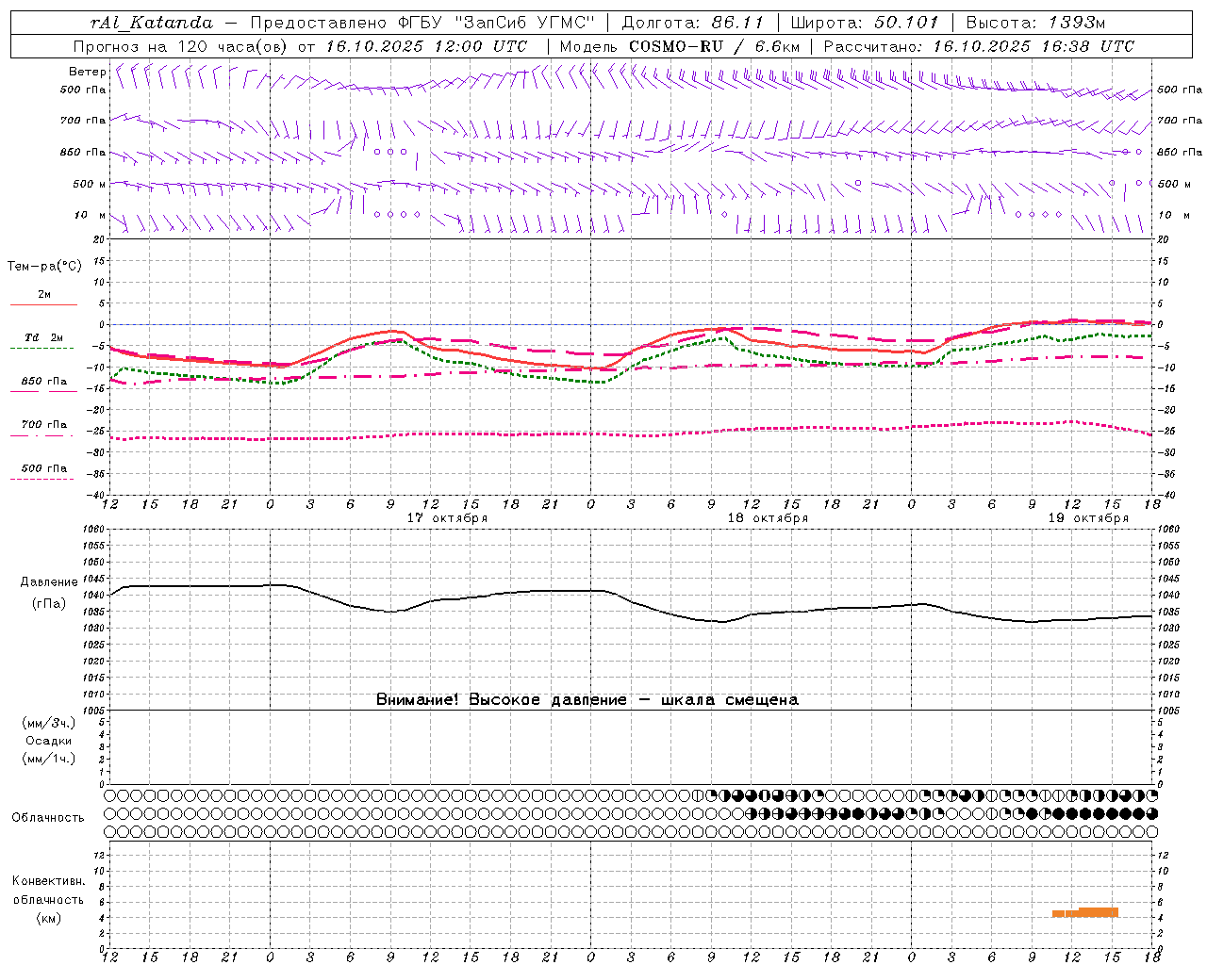The image size is (1207, 965).
Task: Select the Прогноз на 120 часа(ов) text
Action: (180, 46)
